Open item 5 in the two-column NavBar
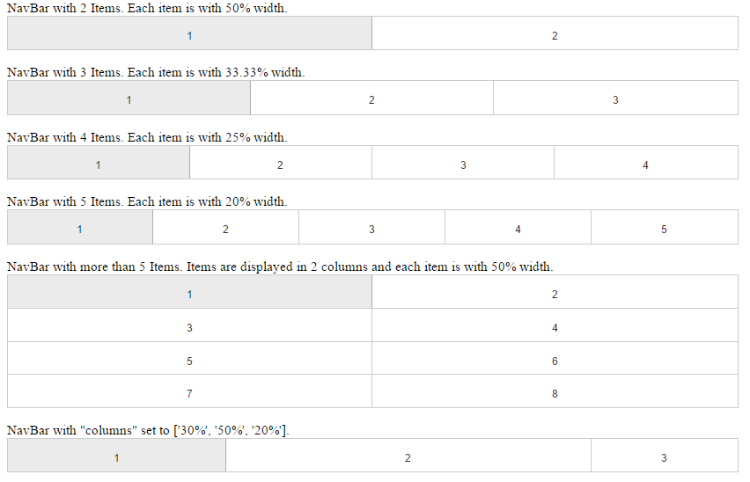The image size is (750, 482). tap(189, 360)
